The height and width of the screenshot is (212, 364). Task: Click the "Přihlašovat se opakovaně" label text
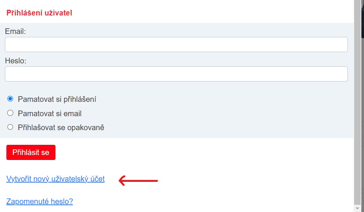61,128
